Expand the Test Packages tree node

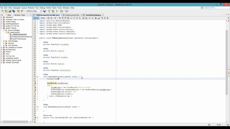[x=4, y=41]
